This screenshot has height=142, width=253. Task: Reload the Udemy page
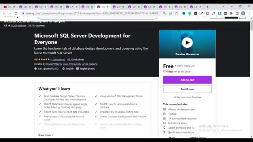pyautogui.click(x=16, y=13)
